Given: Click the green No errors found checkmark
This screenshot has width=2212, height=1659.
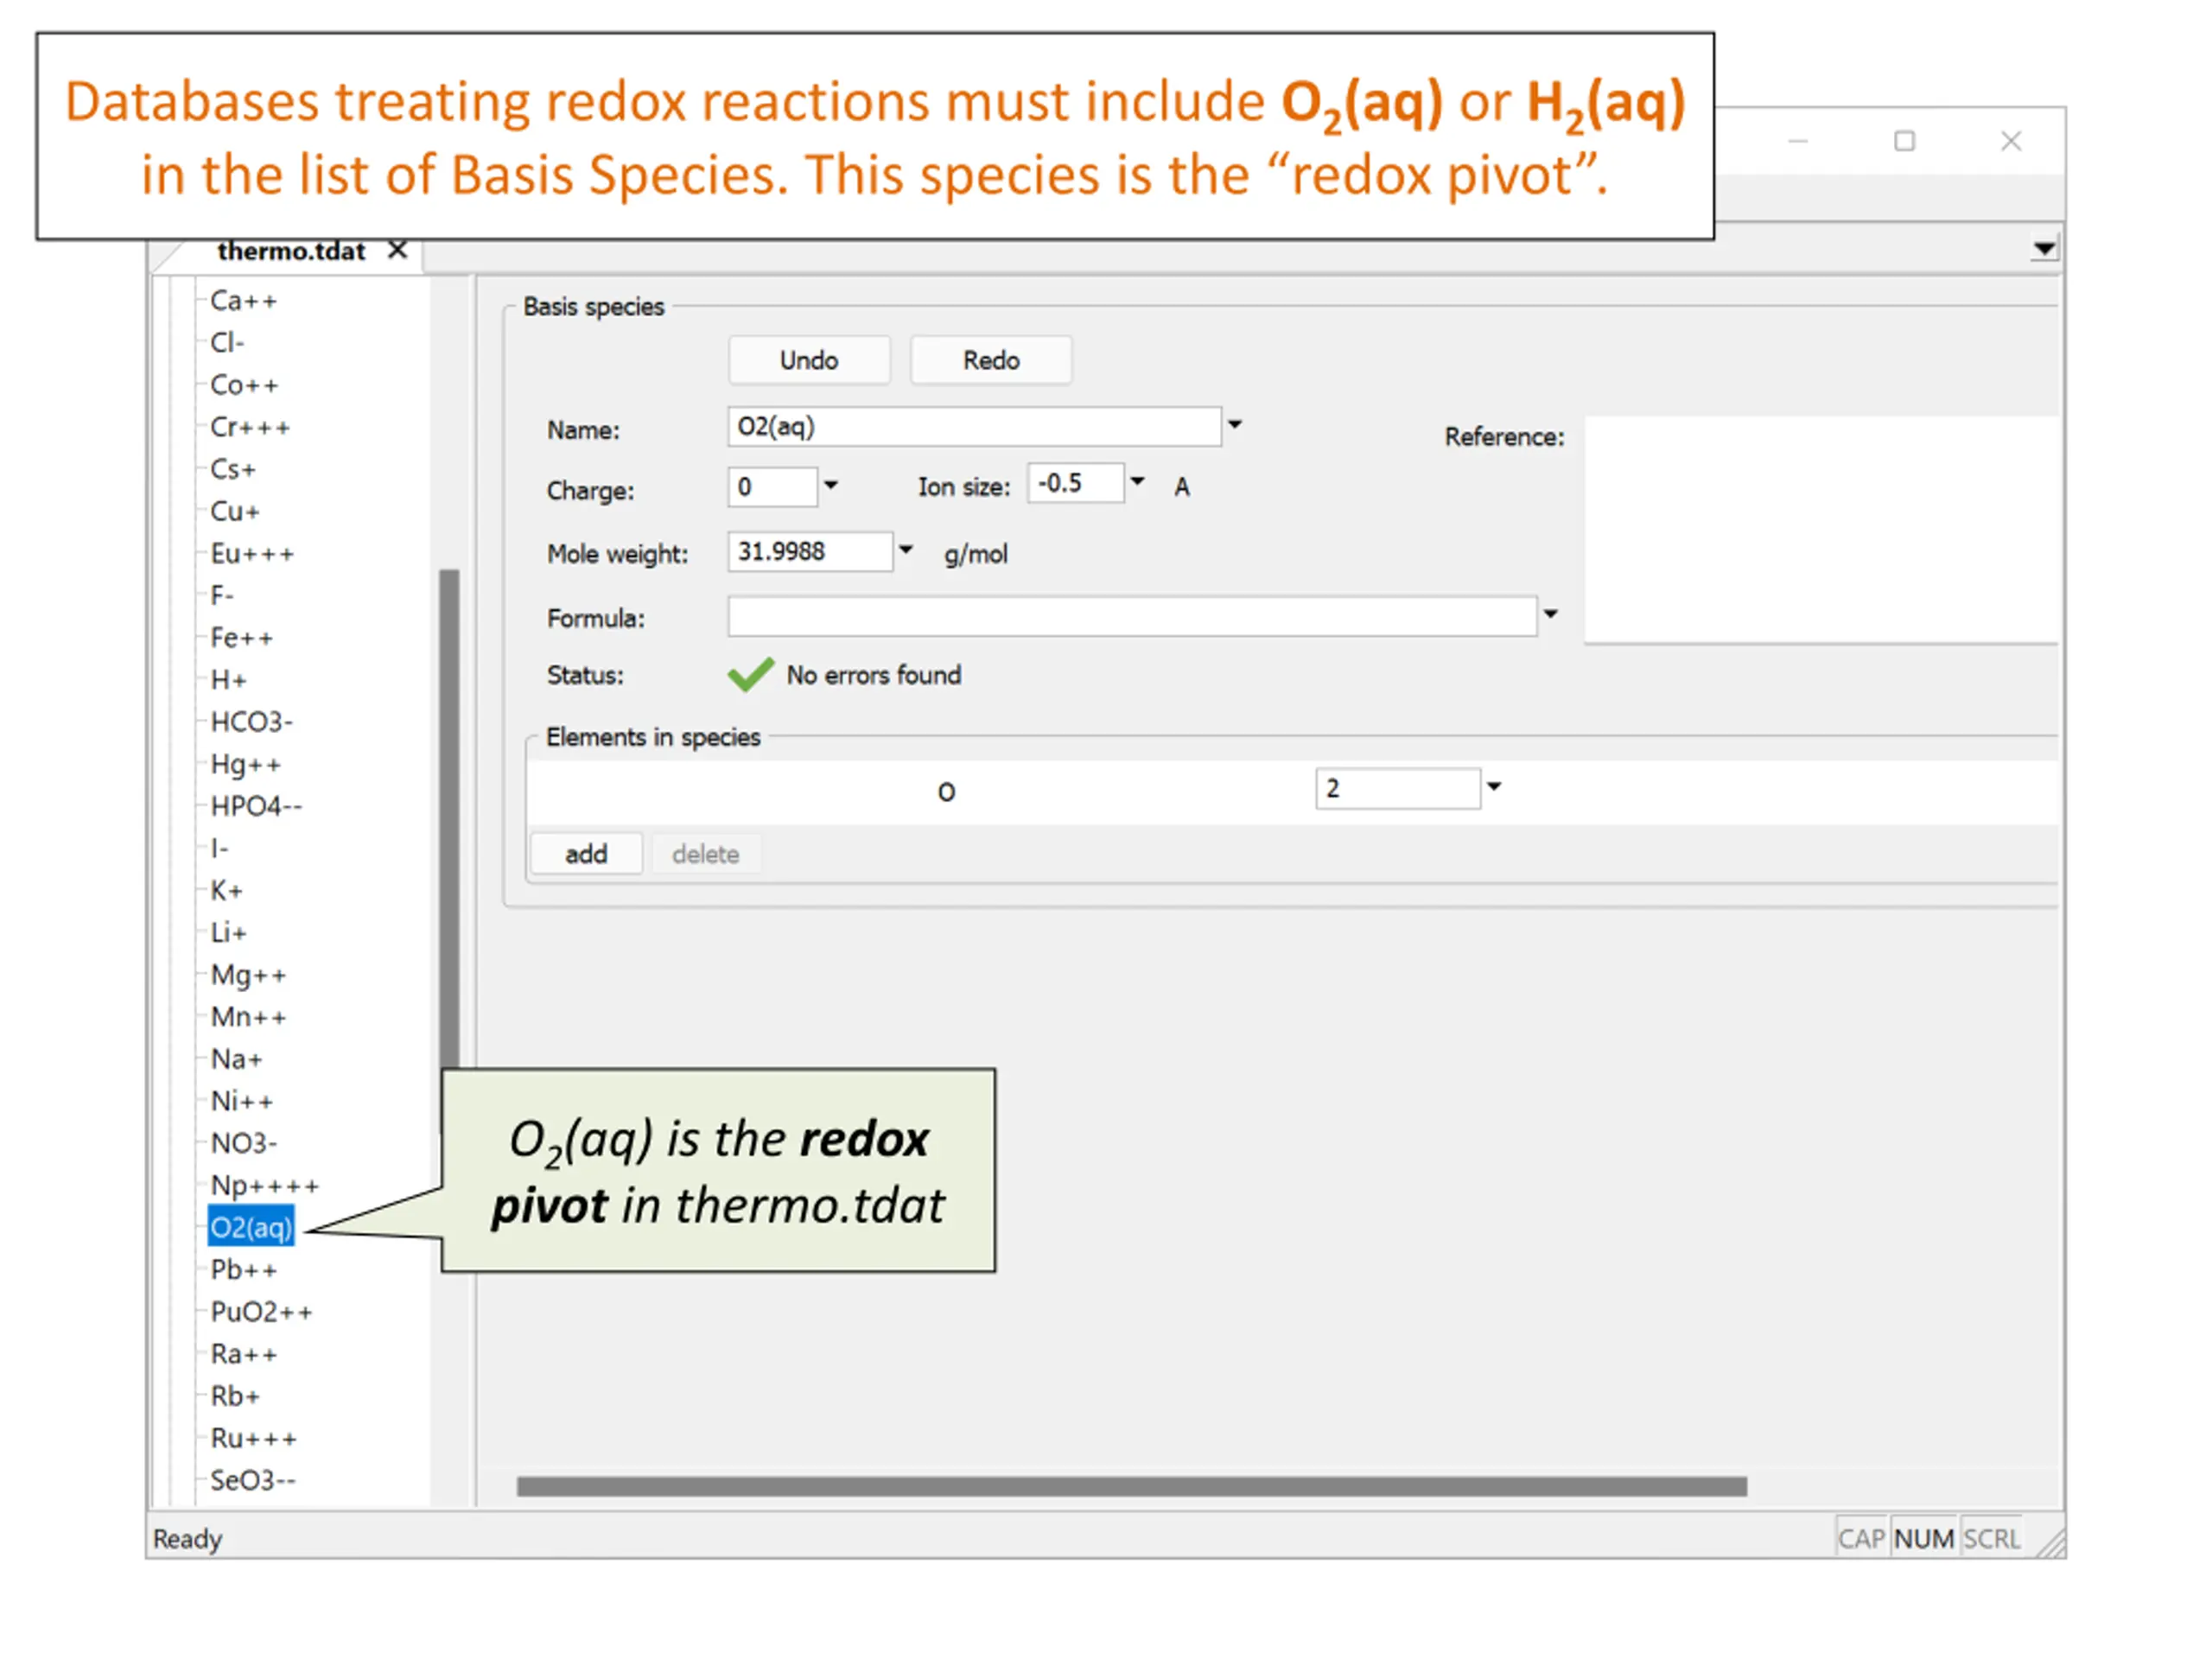Looking at the screenshot, I should (x=750, y=675).
